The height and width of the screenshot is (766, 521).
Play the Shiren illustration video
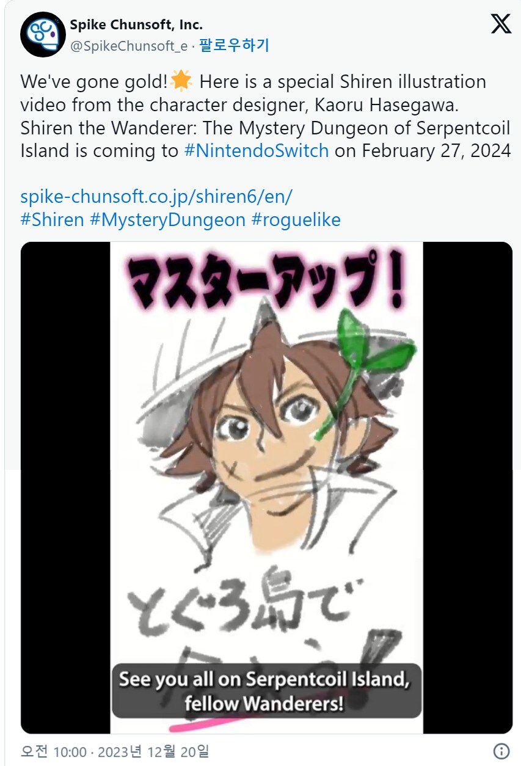pos(266,487)
